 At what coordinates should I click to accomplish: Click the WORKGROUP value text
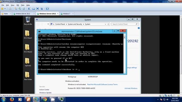pos(93,77)
